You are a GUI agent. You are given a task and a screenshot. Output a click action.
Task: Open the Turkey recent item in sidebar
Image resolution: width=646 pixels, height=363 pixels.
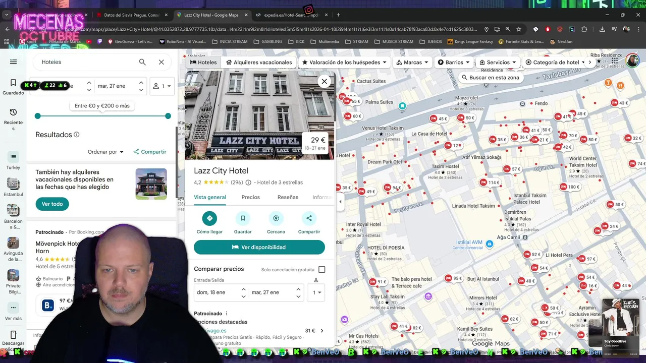[x=13, y=161]
